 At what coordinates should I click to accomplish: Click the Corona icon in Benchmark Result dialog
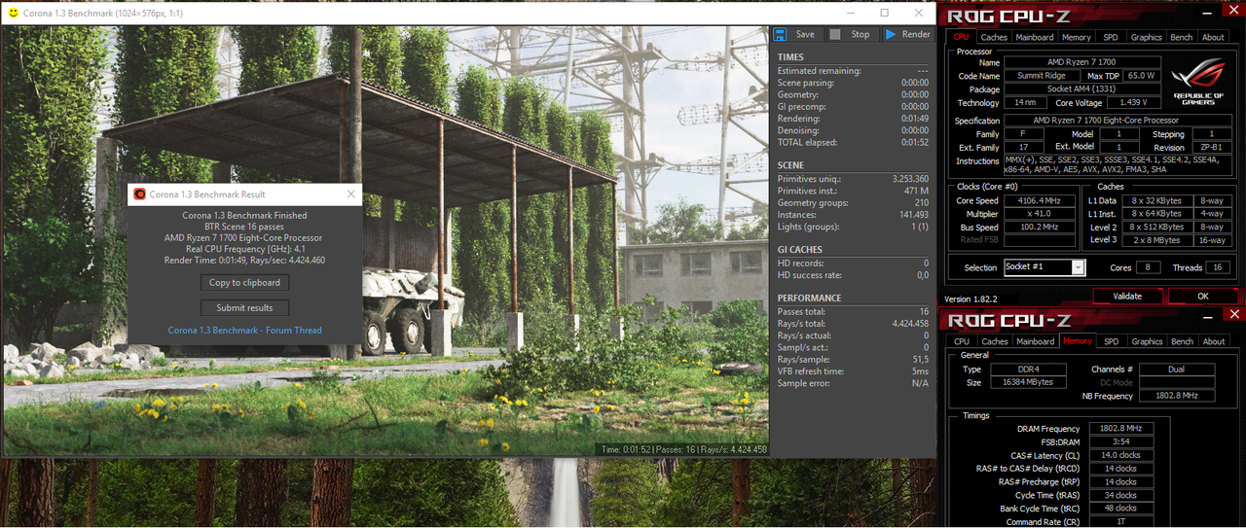139,194
